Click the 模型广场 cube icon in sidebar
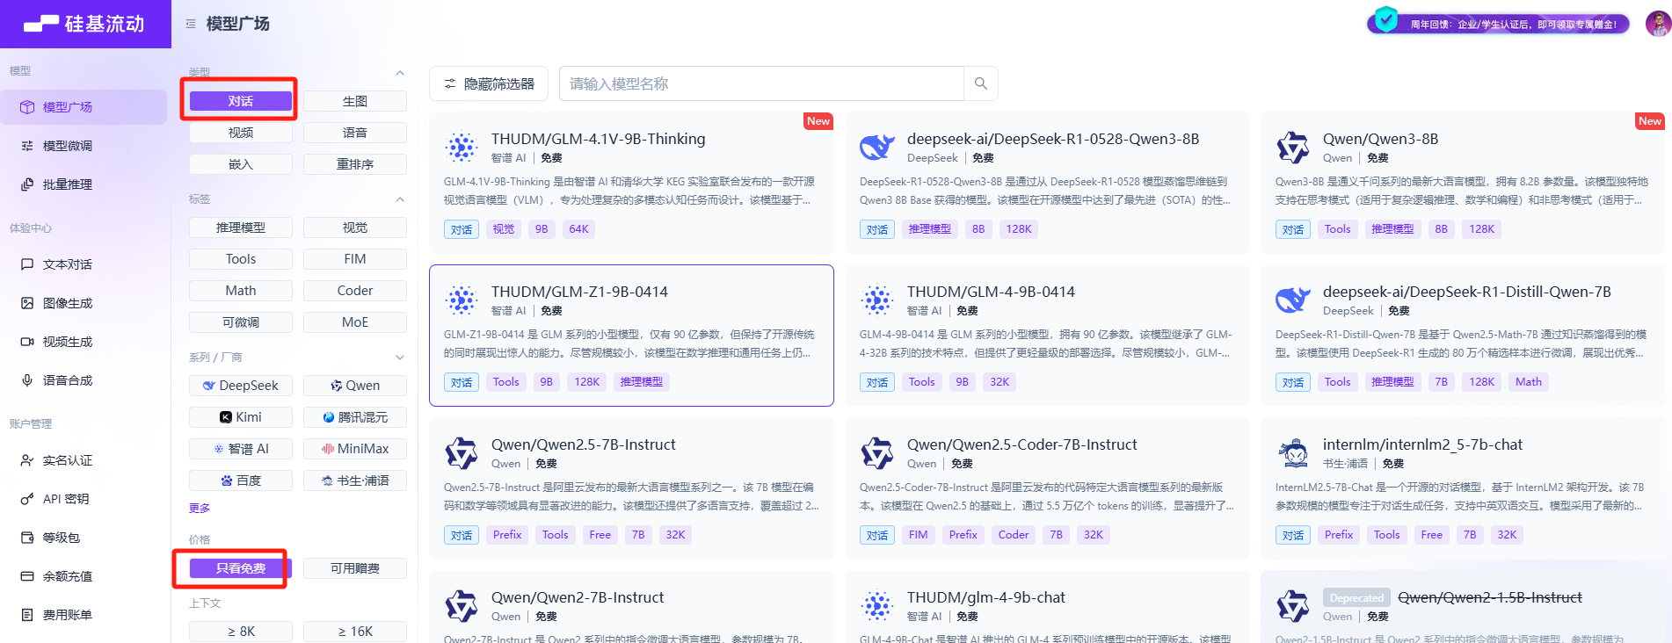Viewport: 1672px width, 643px height. pos(27,107)
